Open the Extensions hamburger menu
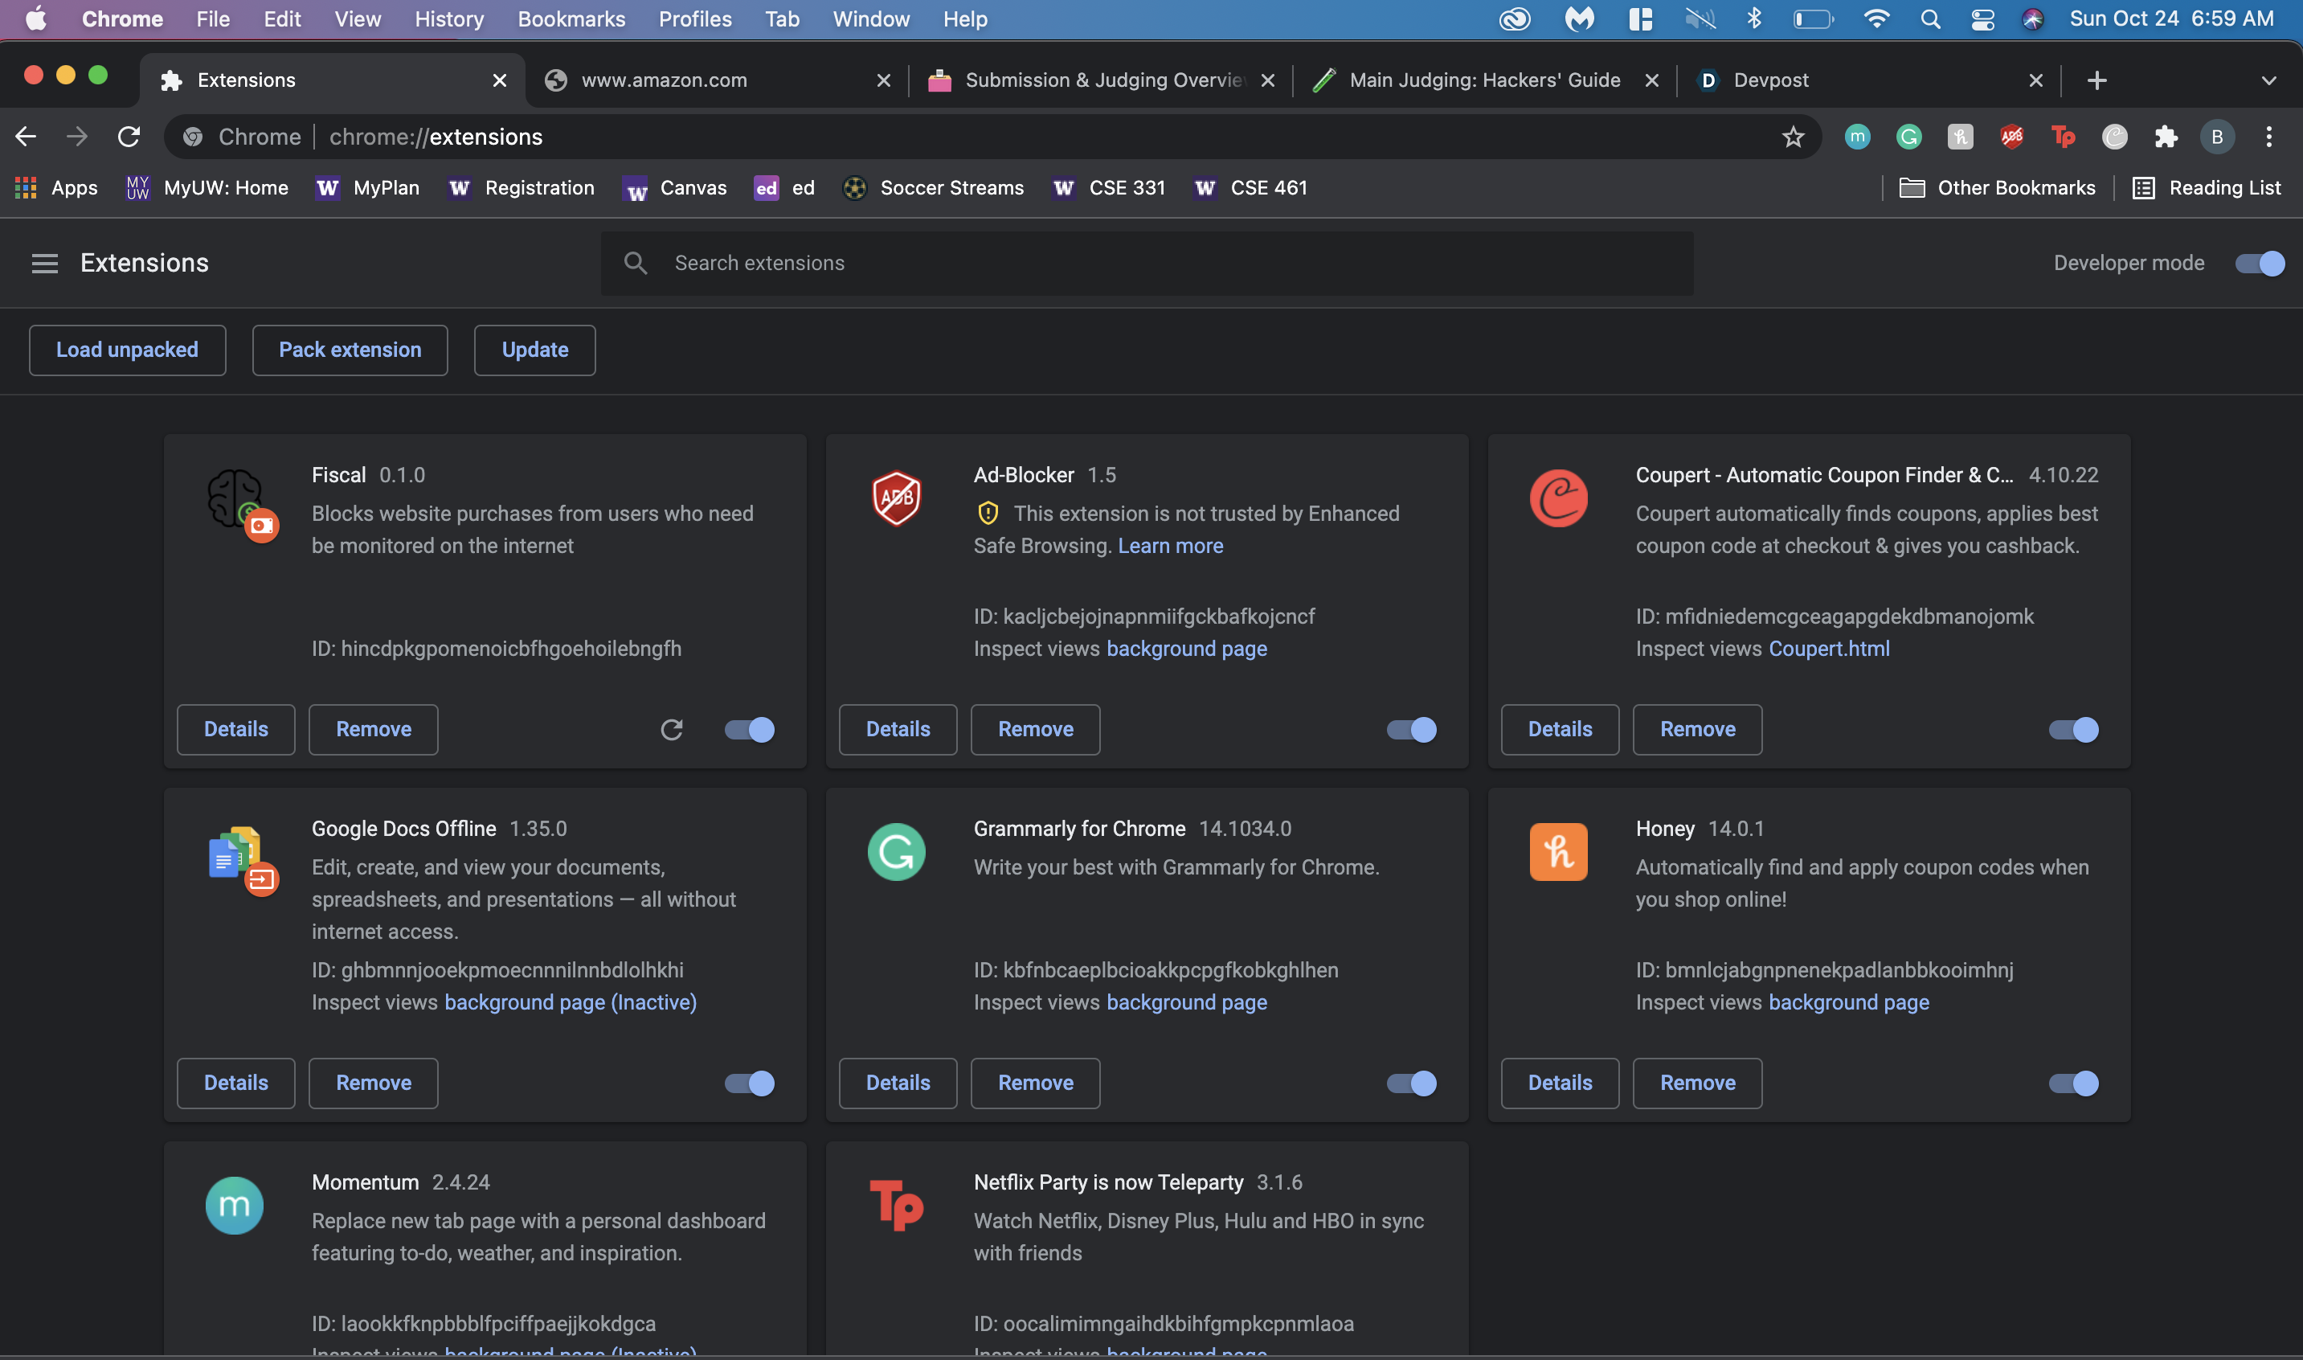2303x1360 pixels. 44,264
